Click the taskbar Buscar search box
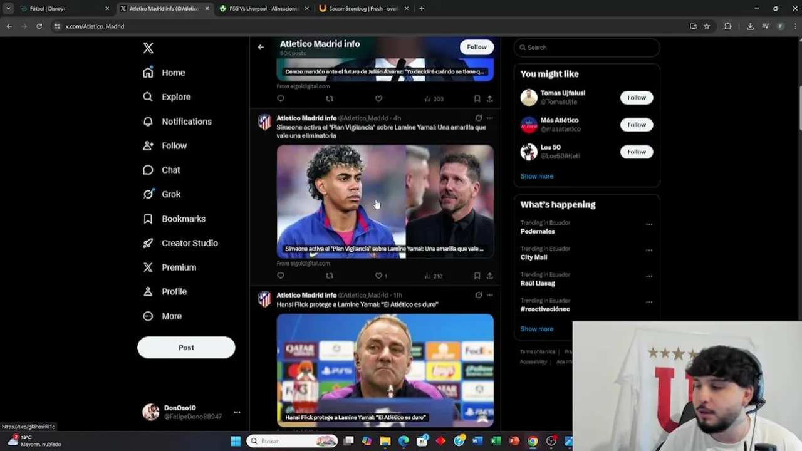Screen dimensions: 802x451 (x=293, y=441)
